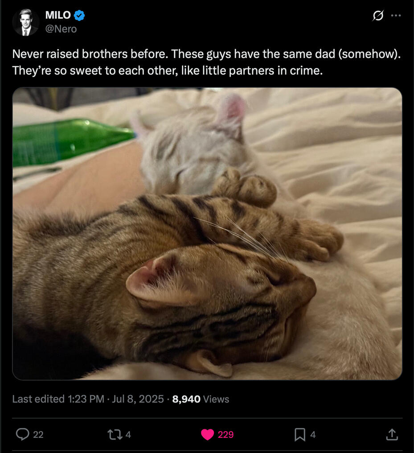Open the share upload-arrow icon
414x453 pixels.
coord(392,434)
